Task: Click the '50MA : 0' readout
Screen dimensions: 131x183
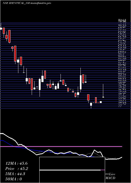Action: click(x=14, y=179)
